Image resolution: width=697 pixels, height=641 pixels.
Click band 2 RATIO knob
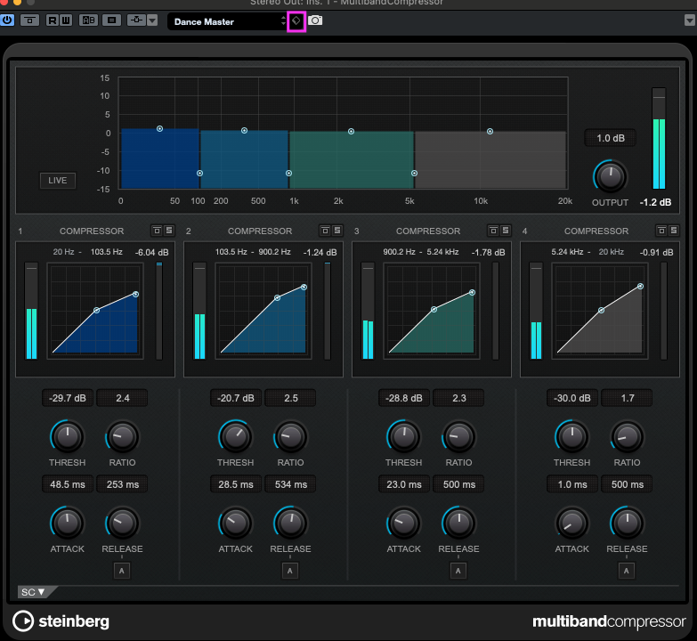(x=291, y=436)
